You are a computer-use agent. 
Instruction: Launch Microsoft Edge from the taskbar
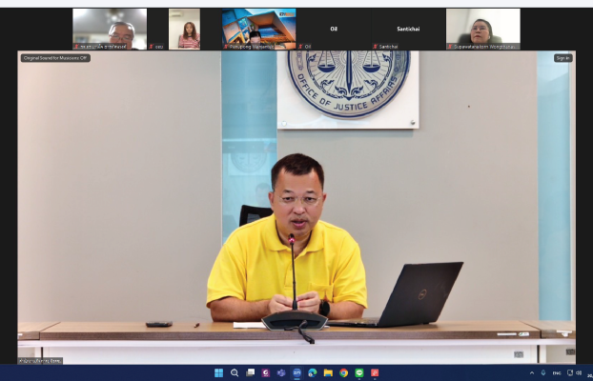pyautogui.click(x=312, y=372)
